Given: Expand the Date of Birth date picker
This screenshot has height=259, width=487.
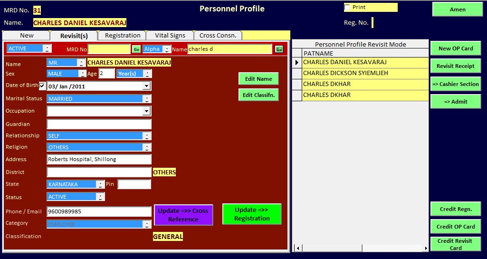Looking at the screenshot, I should tap(147, 86).
